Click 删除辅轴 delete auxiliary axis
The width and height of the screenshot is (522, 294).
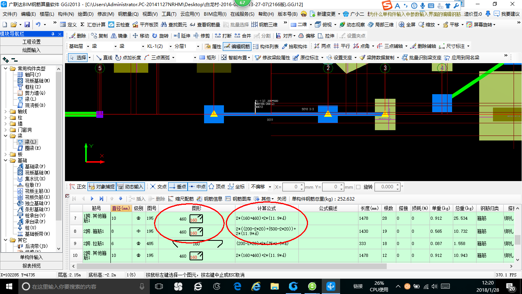(423, 46)
